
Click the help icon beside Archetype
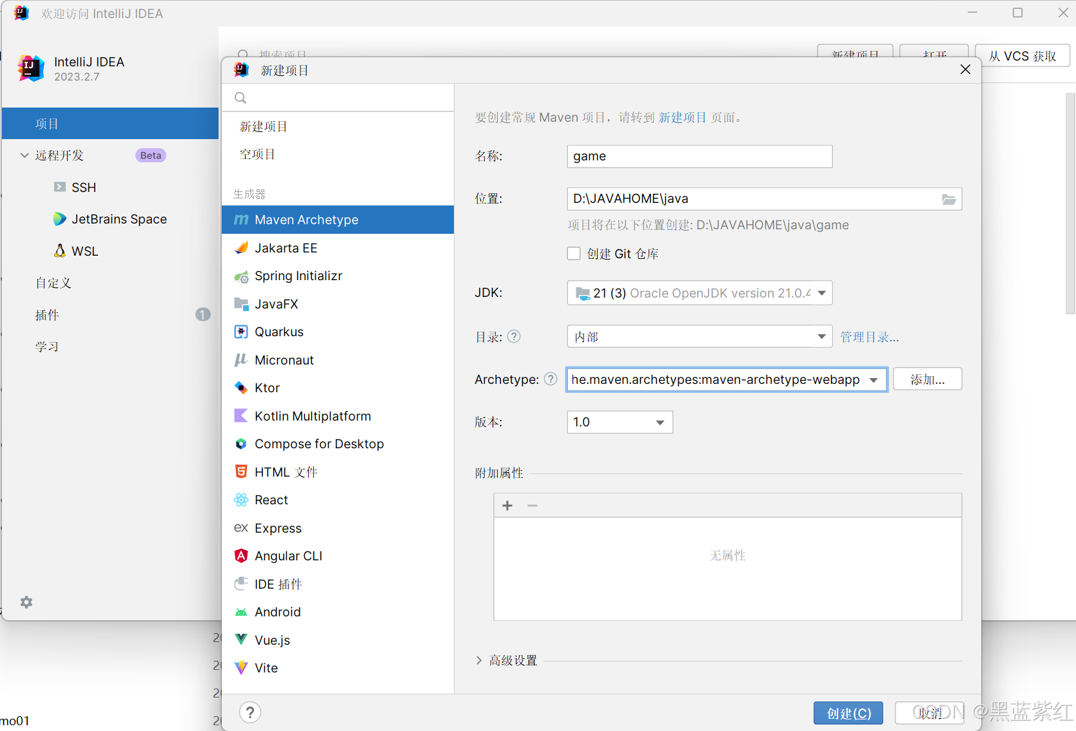click(x=551, y=379)
